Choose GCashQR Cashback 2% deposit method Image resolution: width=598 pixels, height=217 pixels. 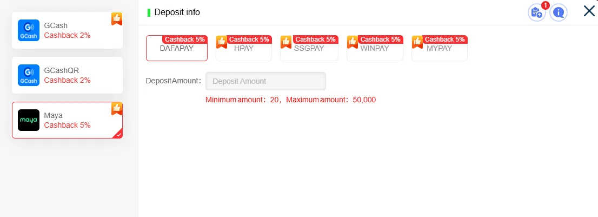[67, 75]
